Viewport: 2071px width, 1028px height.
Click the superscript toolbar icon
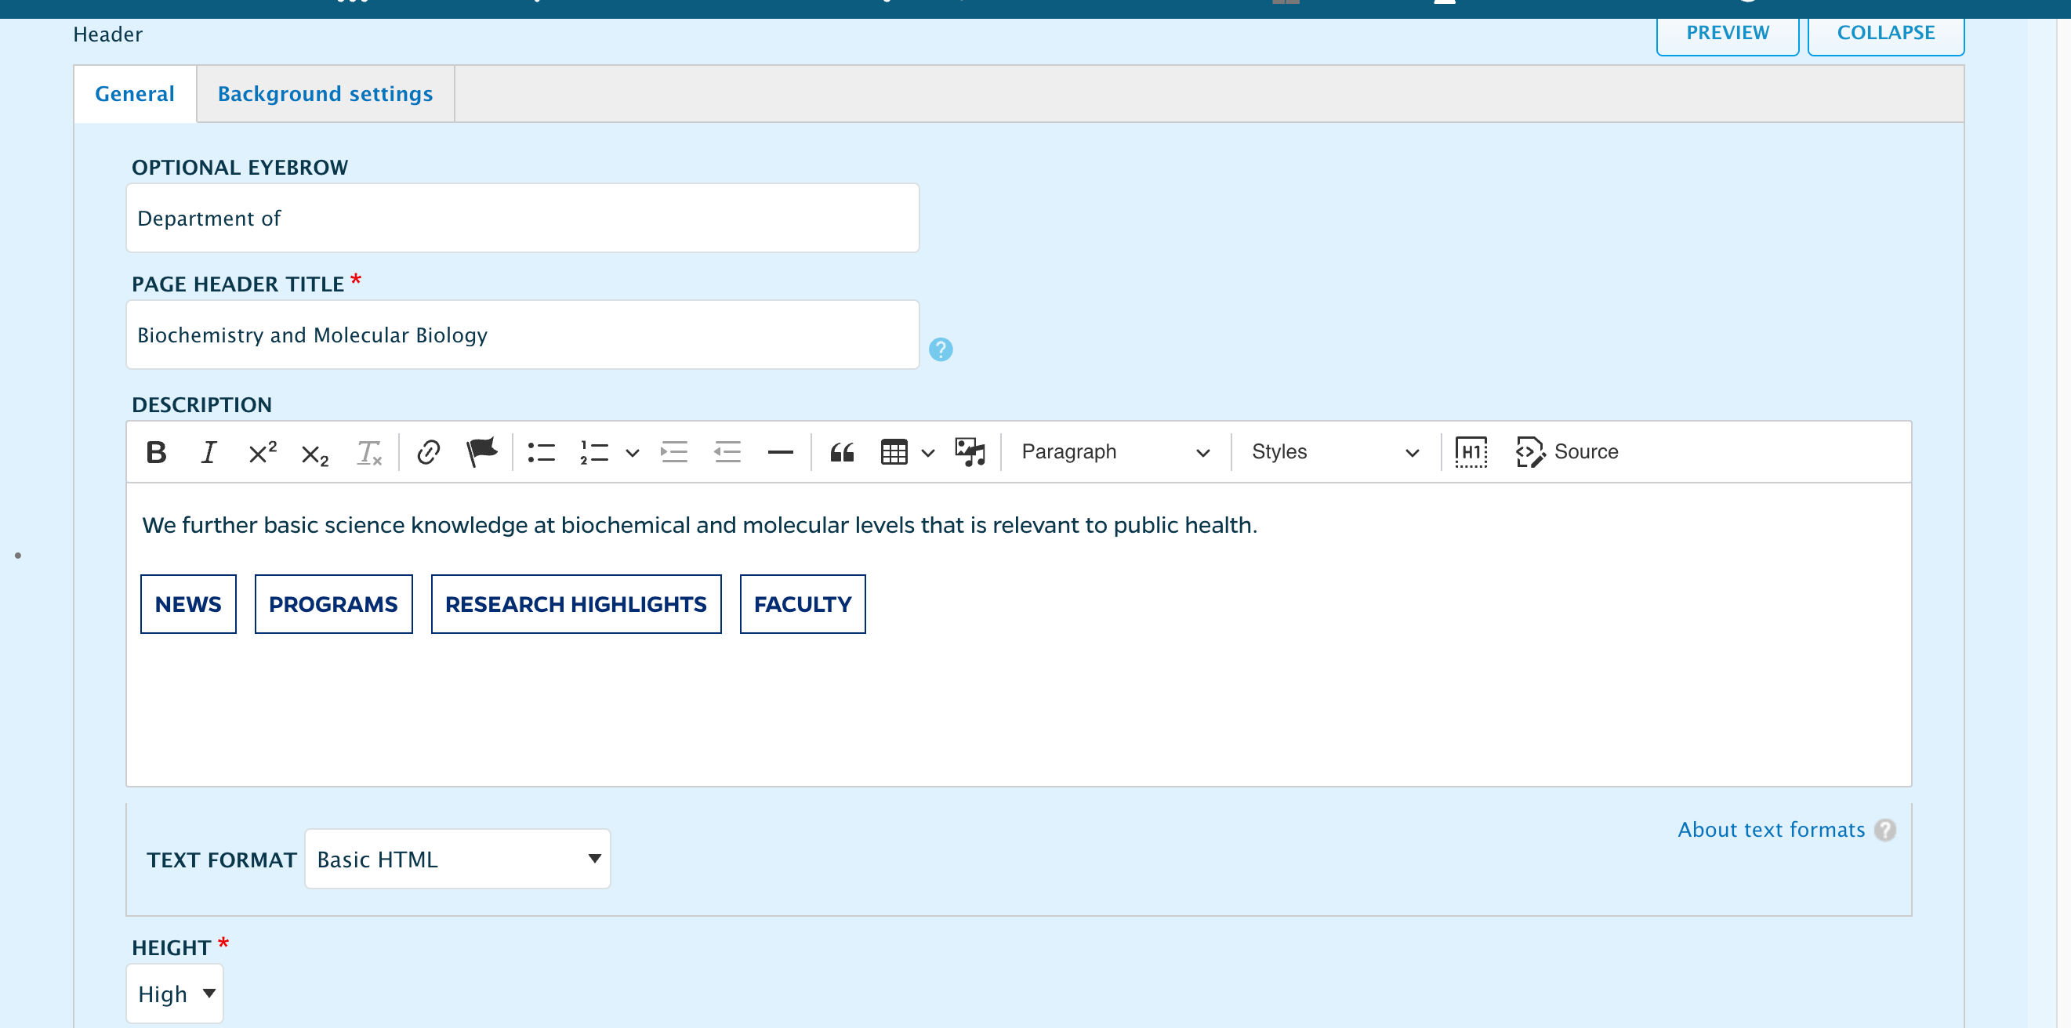(262, 453)
